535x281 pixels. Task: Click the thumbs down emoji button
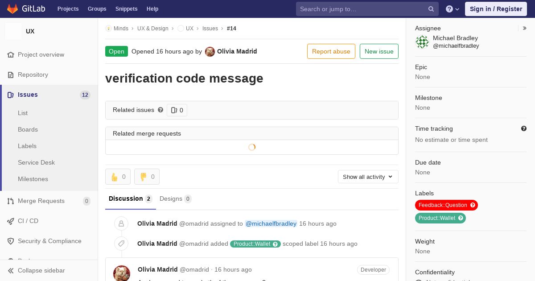(147, 177)
